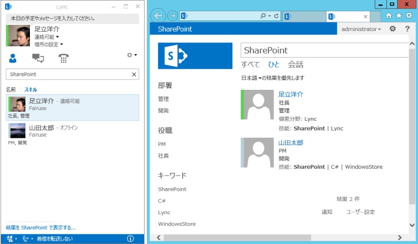Open browser Favorites star
The image size is (418, 244).
[x=399, y=16]
